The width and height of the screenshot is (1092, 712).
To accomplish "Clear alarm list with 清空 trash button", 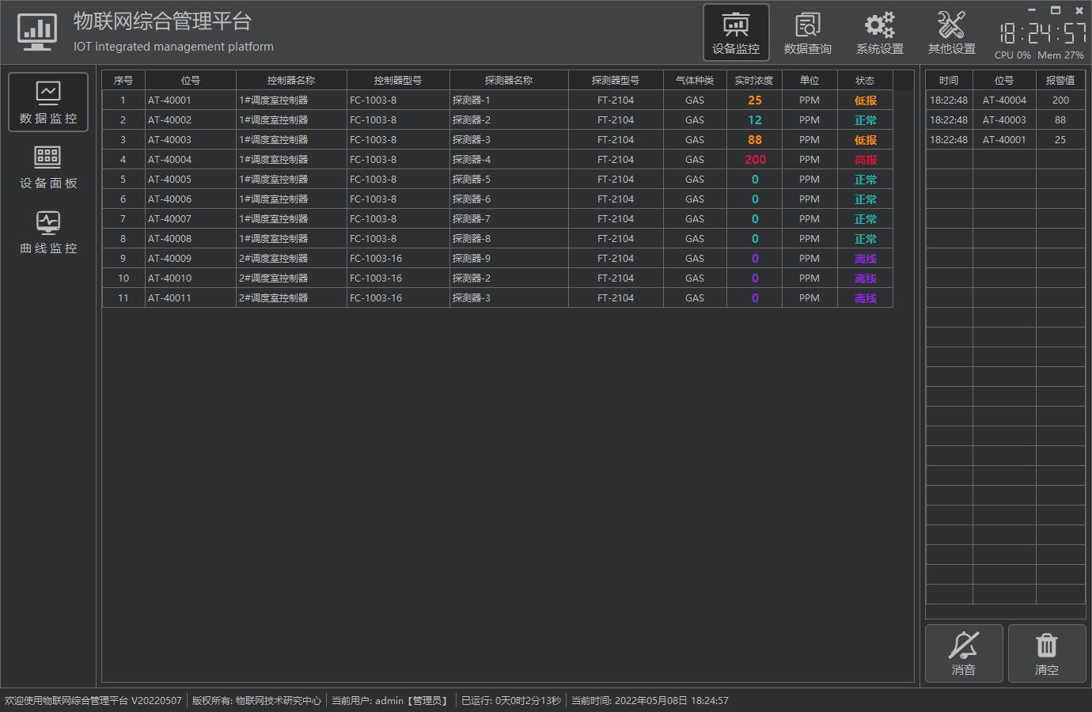I will [1046, 653].
